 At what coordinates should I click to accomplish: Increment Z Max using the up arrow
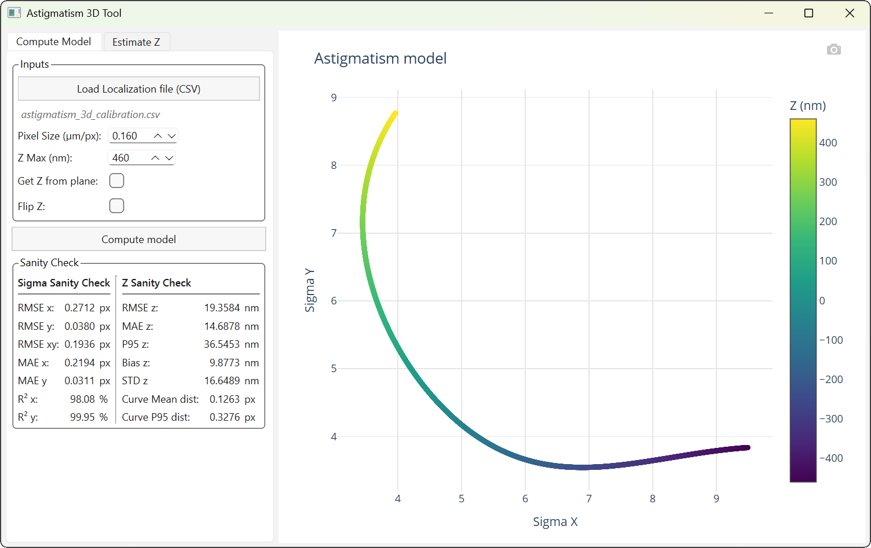[154, 157]
